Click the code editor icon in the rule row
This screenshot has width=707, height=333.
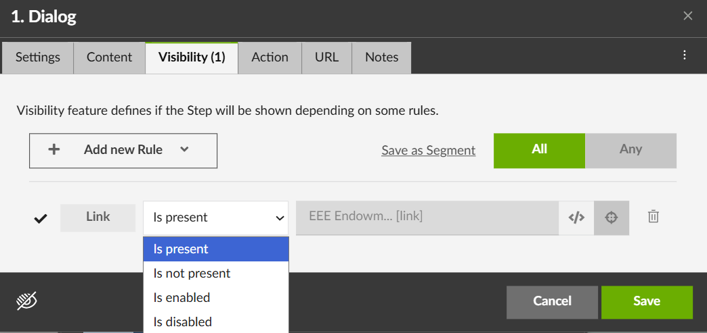576,217
